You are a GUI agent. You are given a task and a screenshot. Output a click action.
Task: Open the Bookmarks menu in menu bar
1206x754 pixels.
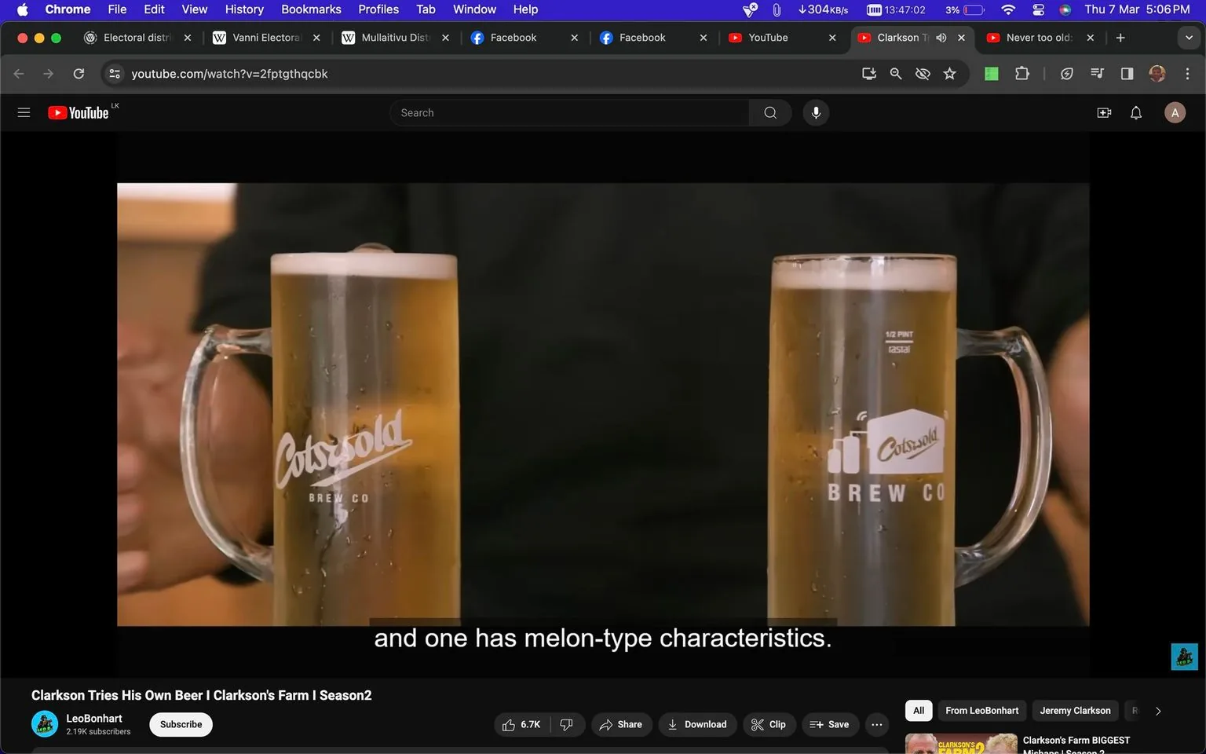pos(311,9)
